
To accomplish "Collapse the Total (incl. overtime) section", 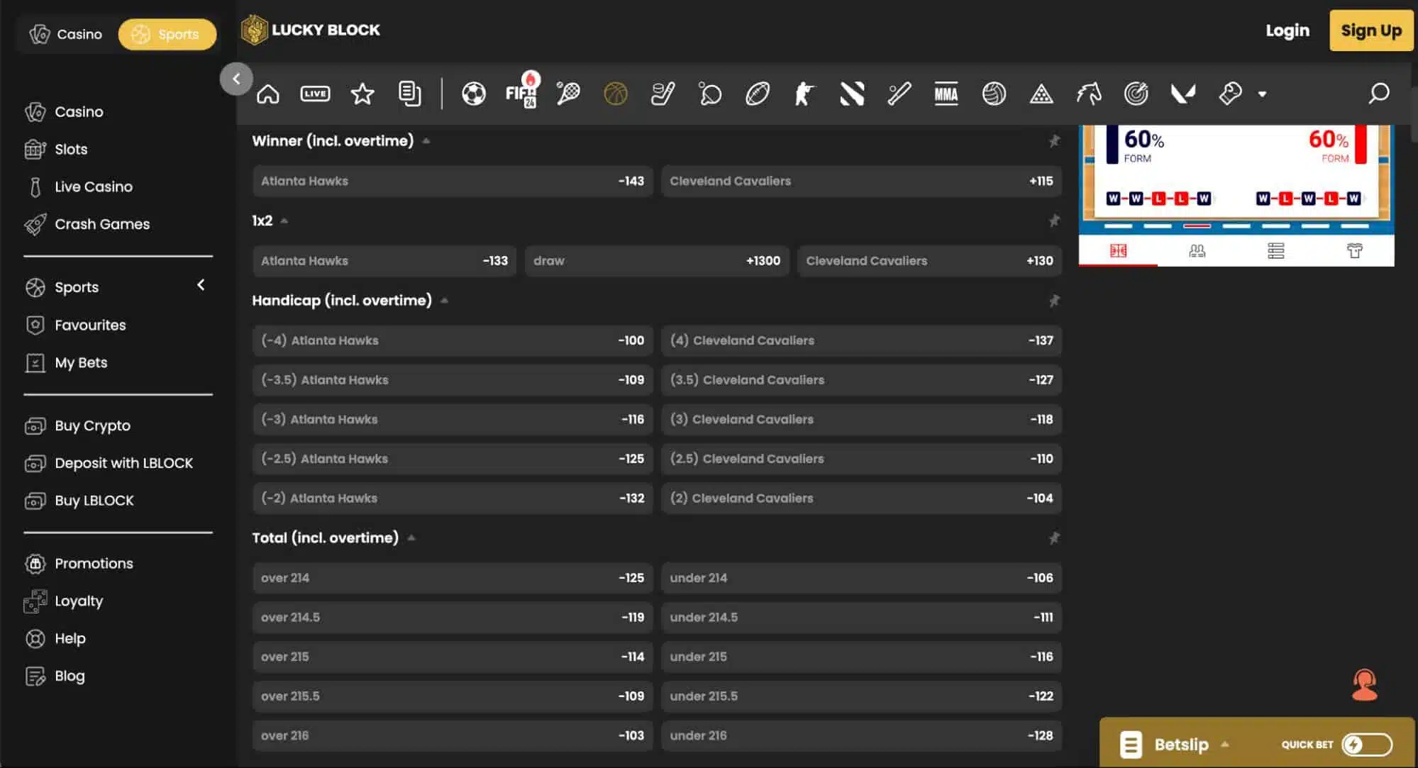I will pos(411,538).
